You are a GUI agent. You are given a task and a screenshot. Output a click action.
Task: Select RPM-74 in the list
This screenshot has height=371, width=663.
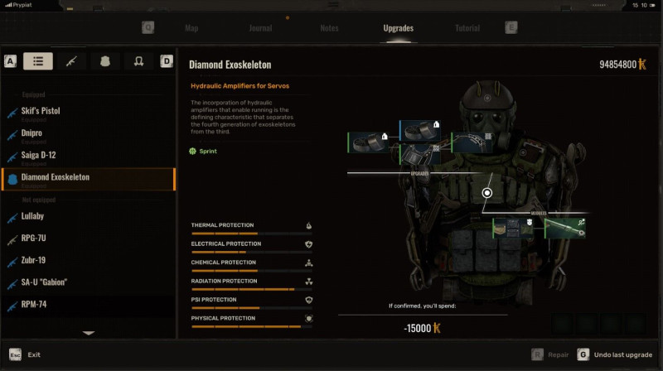[x=89, y=305]
